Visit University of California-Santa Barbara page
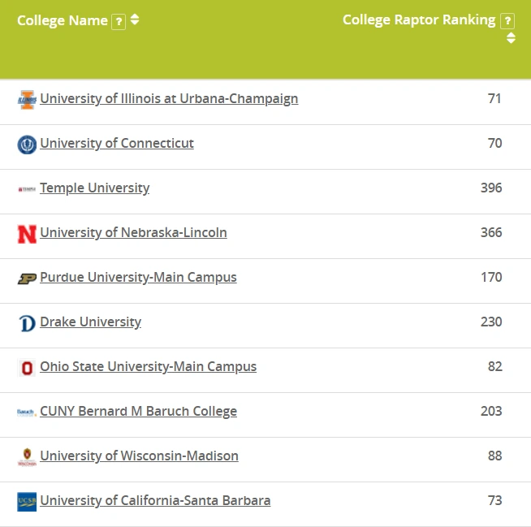531x527 pixels. click(155, 501)
